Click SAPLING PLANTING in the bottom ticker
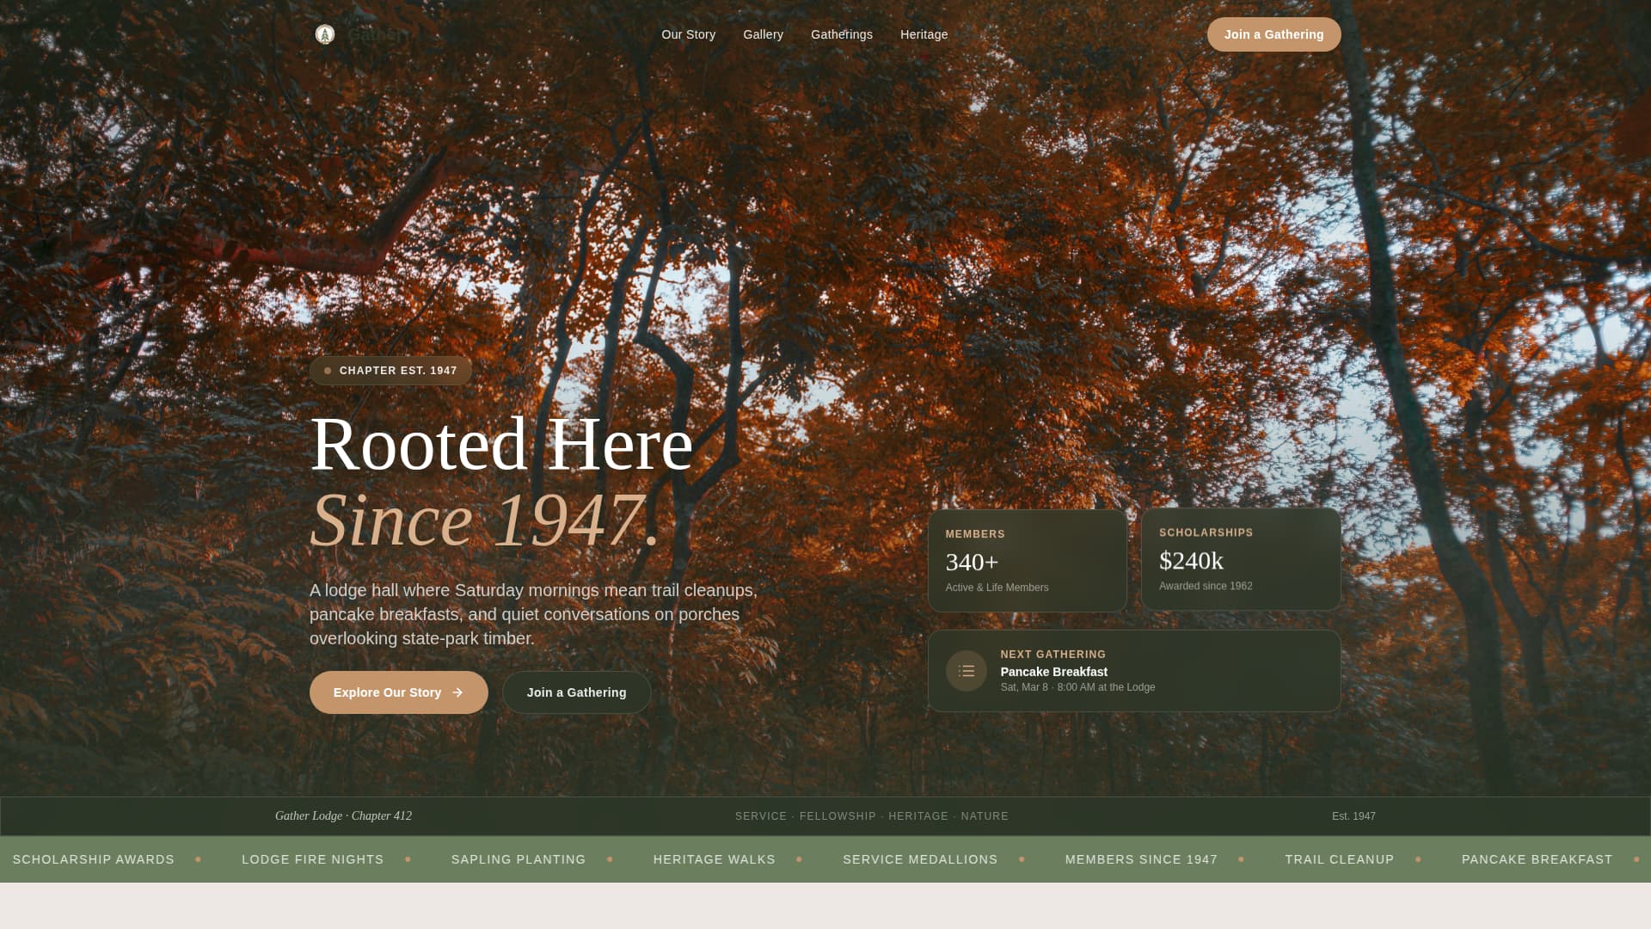Viewport: 1651px width, 929px height. pyautogui.click(x=519, y=858)
